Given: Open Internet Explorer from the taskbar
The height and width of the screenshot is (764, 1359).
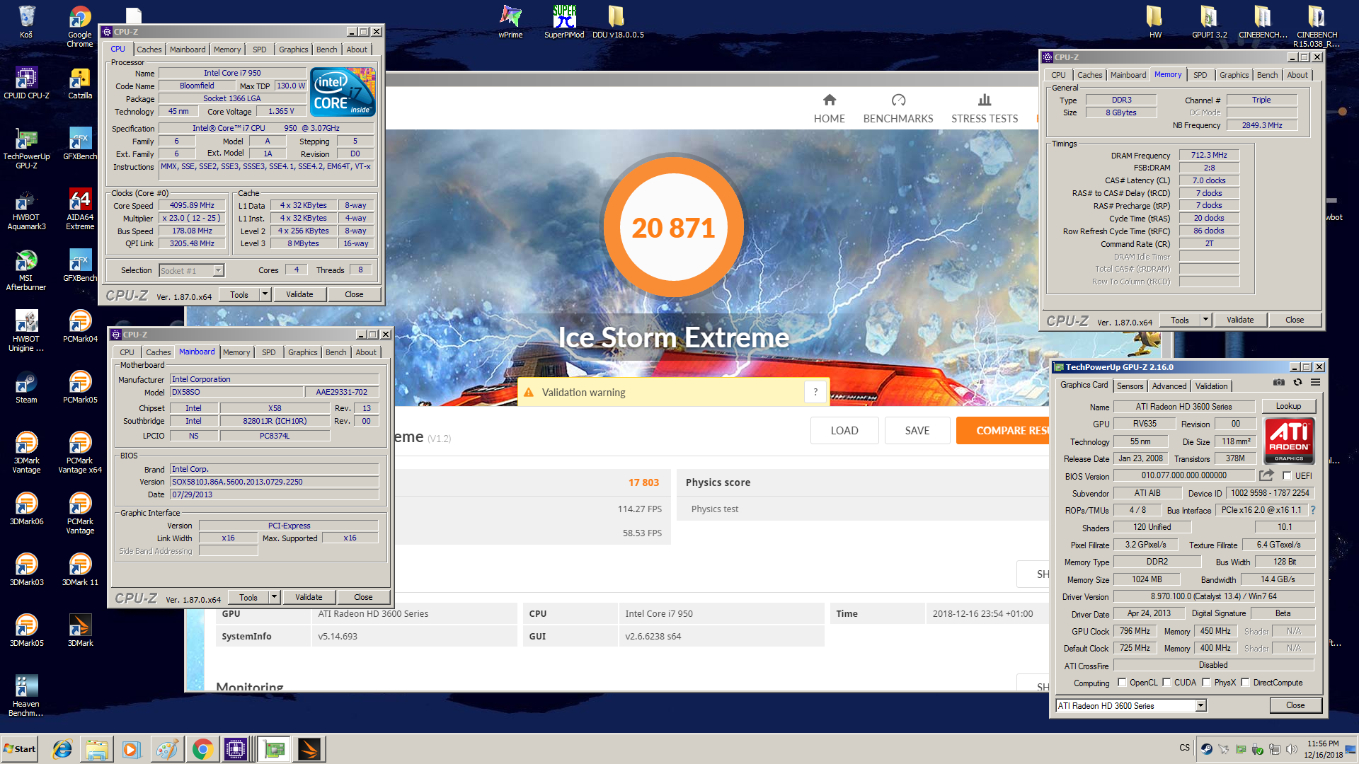Looking at the screenshot, I should click(62, 749).
